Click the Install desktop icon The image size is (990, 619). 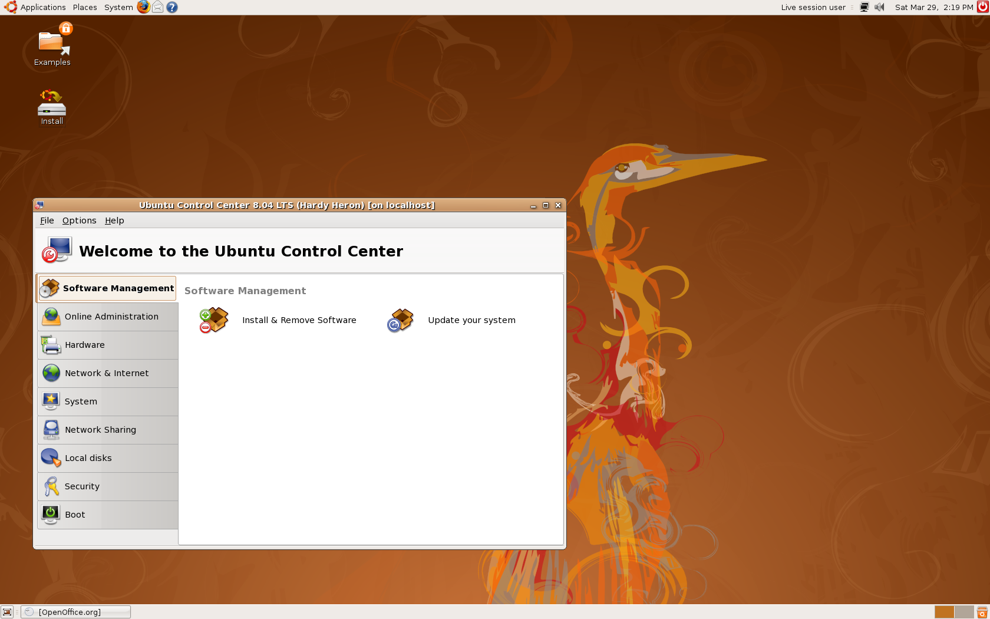click(x=52, y=107)
